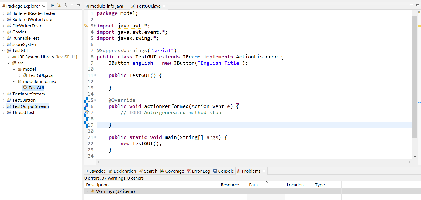
Task: Expand the Warnings (37 items) group
Action: tap(88, 191)
